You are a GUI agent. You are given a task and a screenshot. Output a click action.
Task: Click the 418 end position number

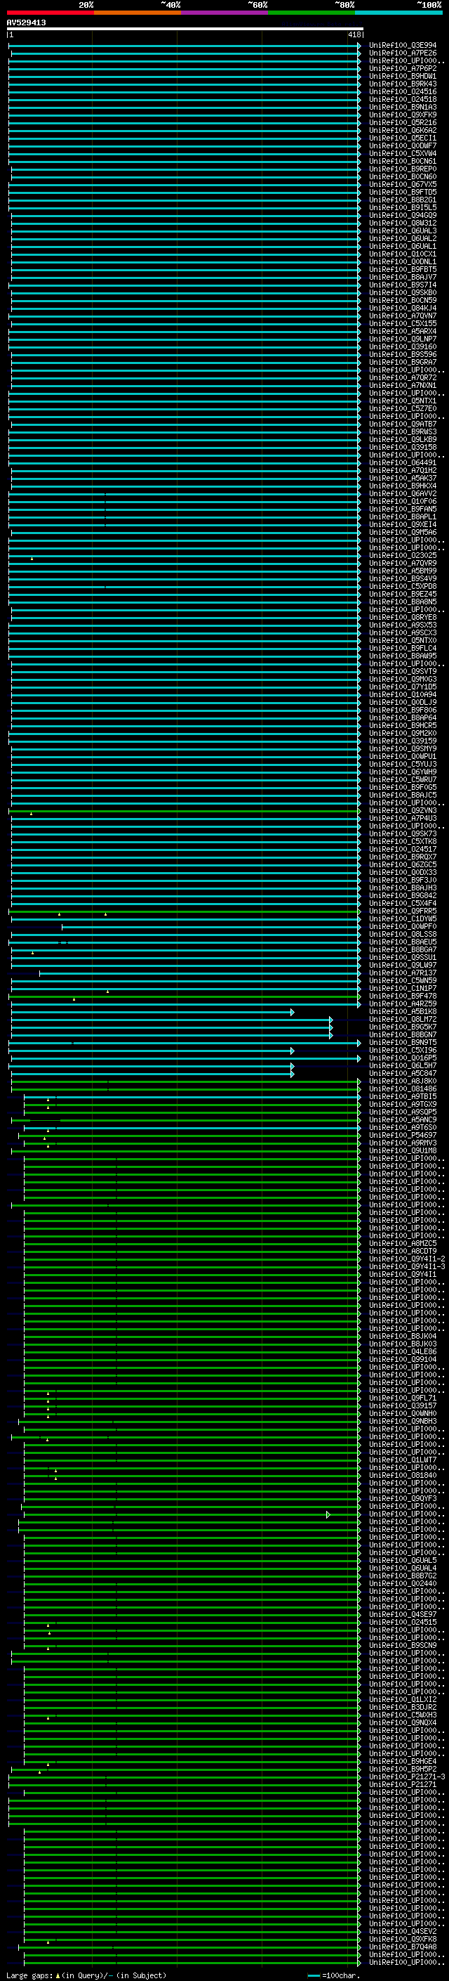(x=354, y=34)
